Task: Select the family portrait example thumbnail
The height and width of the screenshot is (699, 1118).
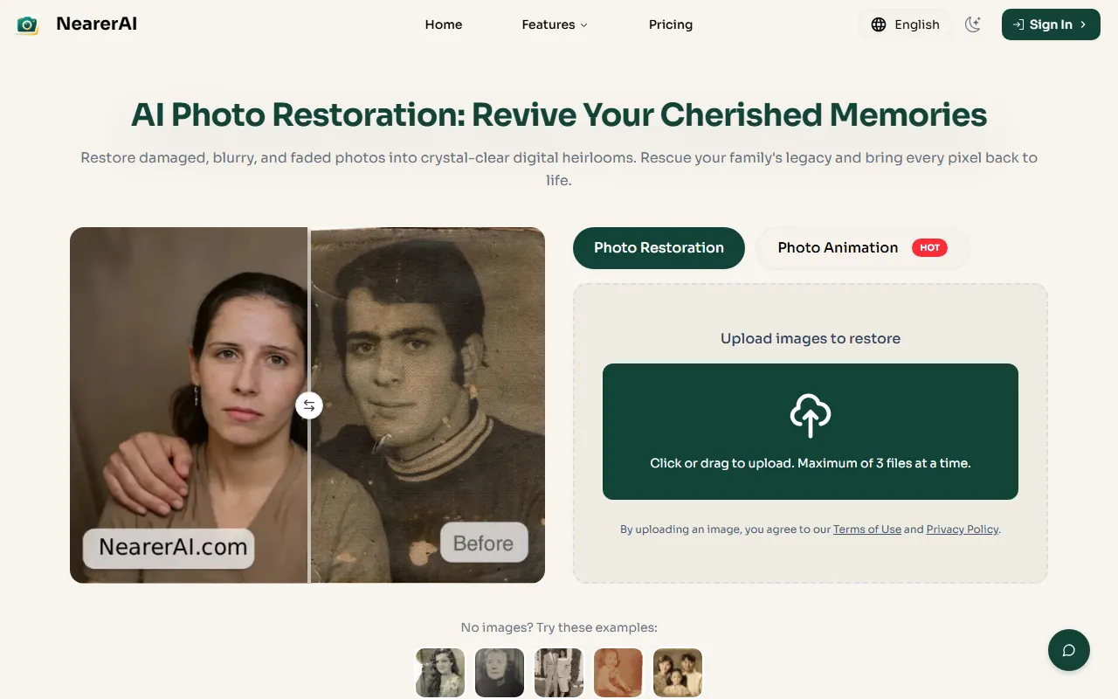Action: pyautogui.click(x=678, y=672)
